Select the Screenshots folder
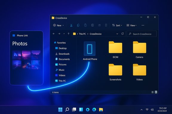This screenshot has width=172, height=114. tap(115, 72)
